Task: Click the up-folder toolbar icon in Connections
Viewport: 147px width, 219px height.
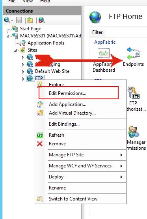Action: point(30,20)
